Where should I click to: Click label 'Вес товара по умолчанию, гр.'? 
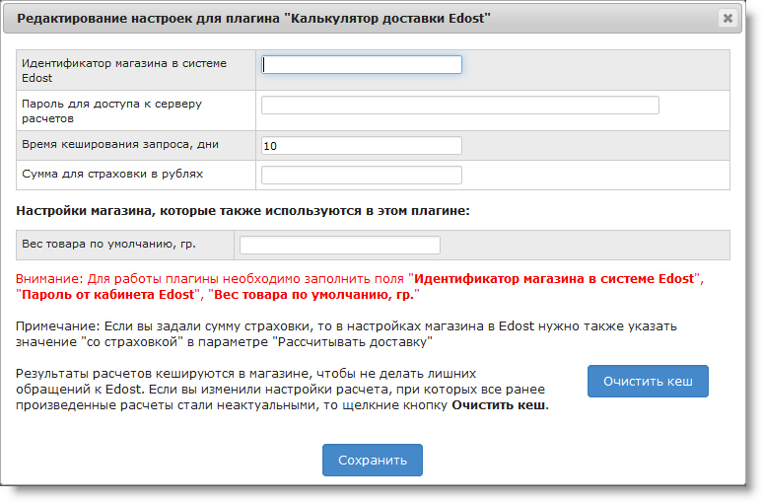coord(108,245)
